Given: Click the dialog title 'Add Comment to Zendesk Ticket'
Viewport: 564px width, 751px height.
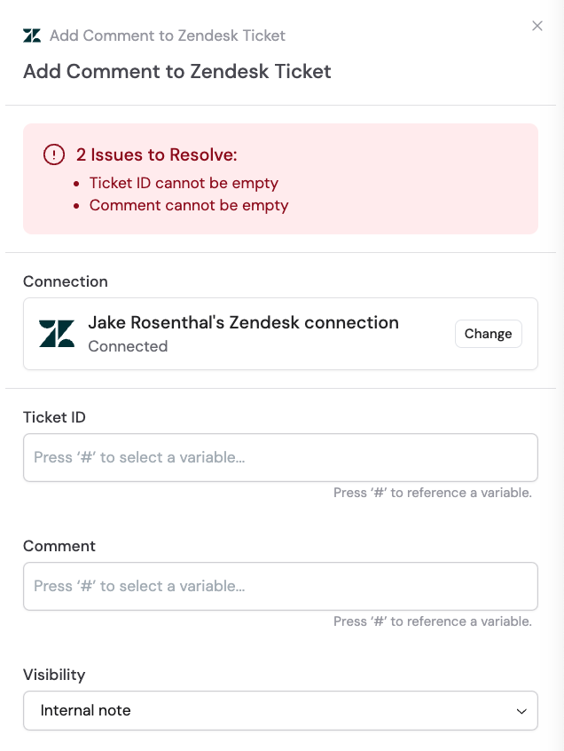Looking at the screenshot, I should click(176, 71).
